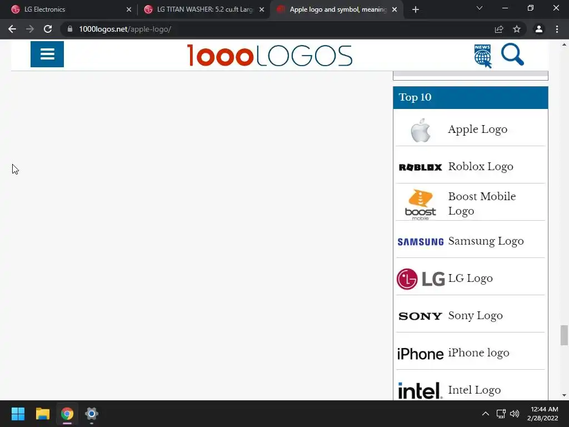The image size is (569, 427).
Task: Click the Intel logo thumbnail
Action: [421, 391]
